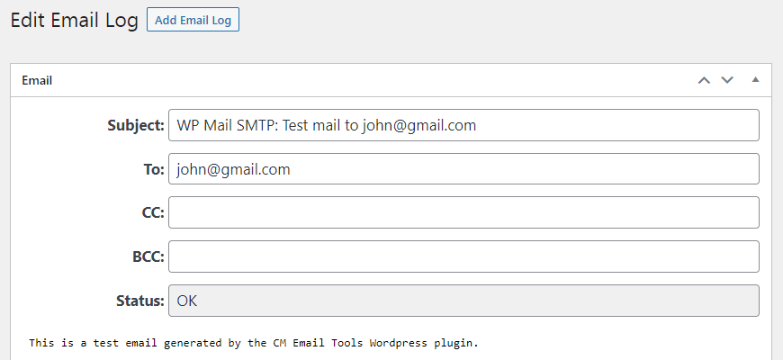Place cursor in the empty CC field
This screenshot has height=360, width=783.
point(463,212)
